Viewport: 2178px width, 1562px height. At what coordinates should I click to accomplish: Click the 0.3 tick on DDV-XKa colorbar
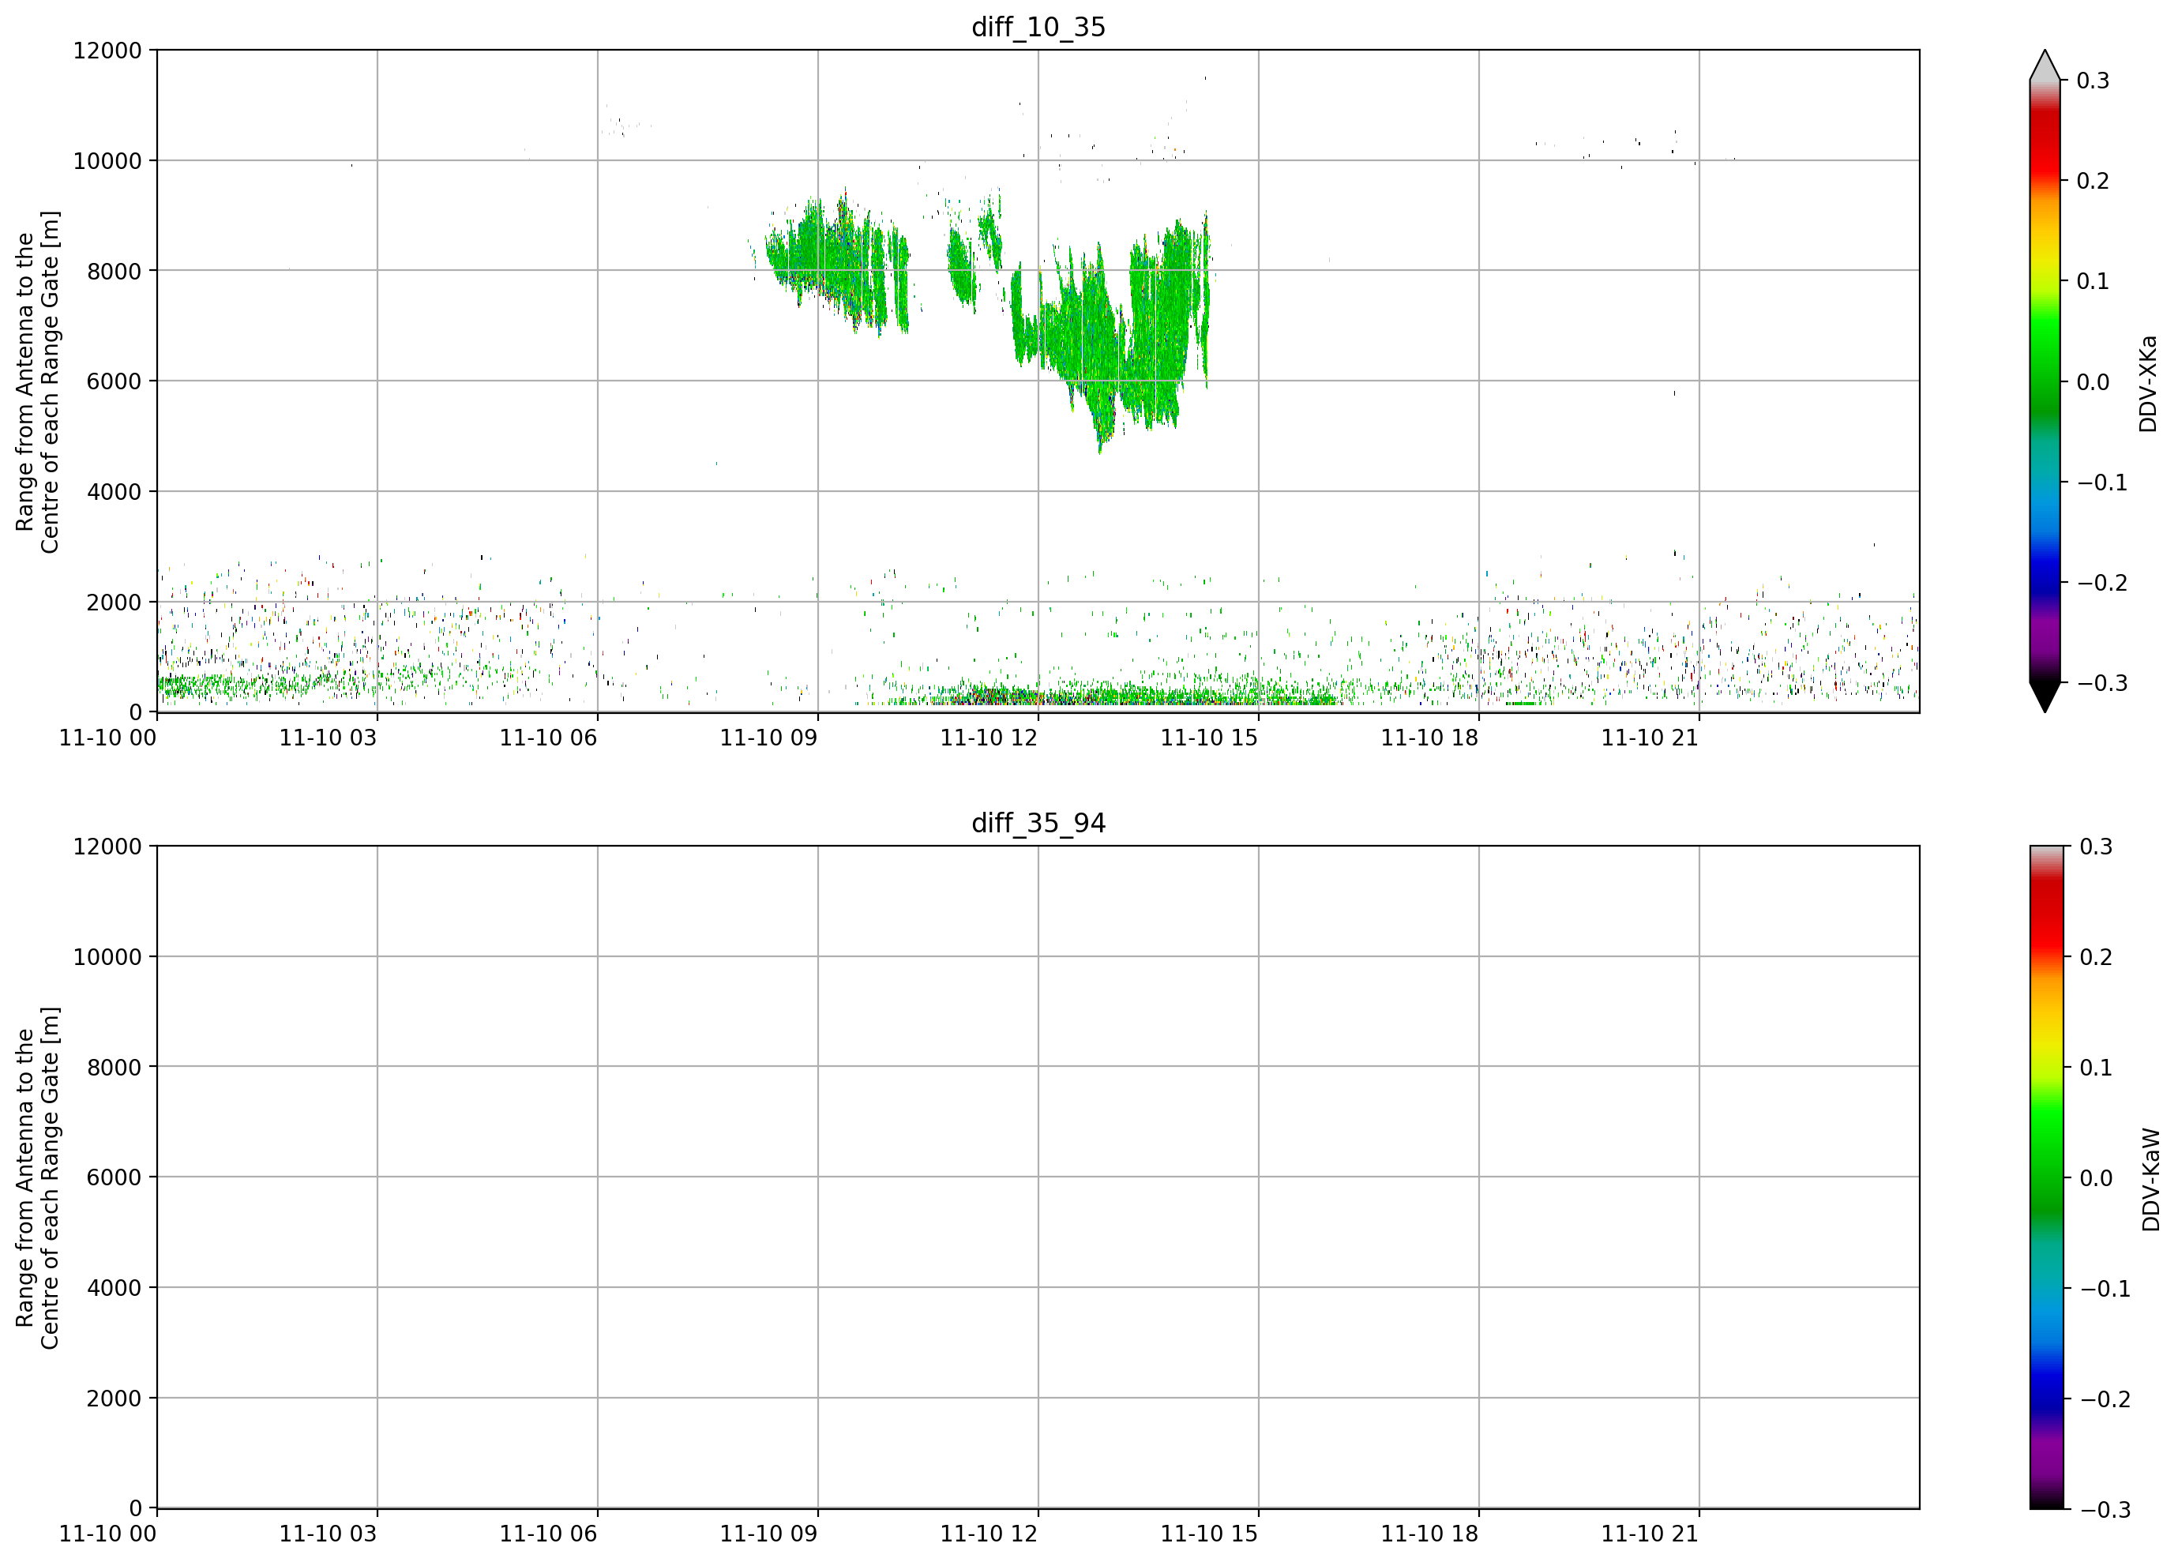[x=2093, y=81]
